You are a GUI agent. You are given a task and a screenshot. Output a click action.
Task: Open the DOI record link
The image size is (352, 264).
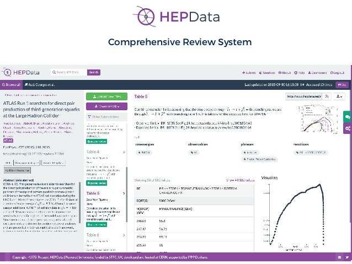34,154
